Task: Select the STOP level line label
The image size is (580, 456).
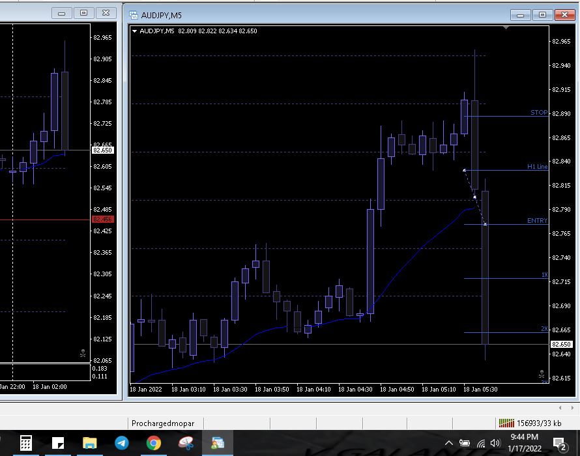Action: click(539, 113)
